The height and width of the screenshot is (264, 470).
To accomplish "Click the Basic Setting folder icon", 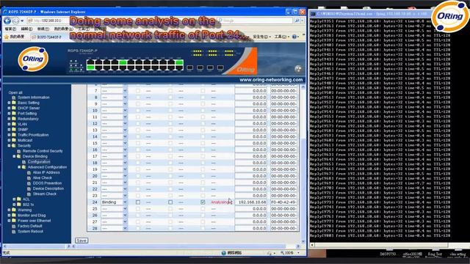I will (x=13, y=103).
